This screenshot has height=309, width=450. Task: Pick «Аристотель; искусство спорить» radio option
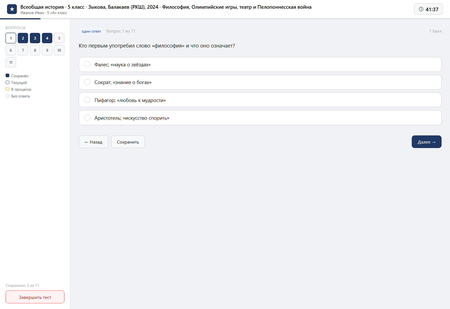[260, 118]
